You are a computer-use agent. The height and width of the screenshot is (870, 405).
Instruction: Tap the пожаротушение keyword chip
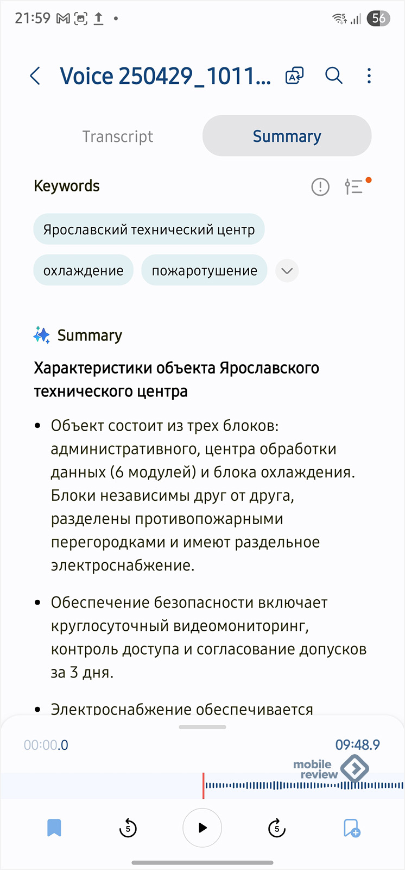tap(205, 270)
